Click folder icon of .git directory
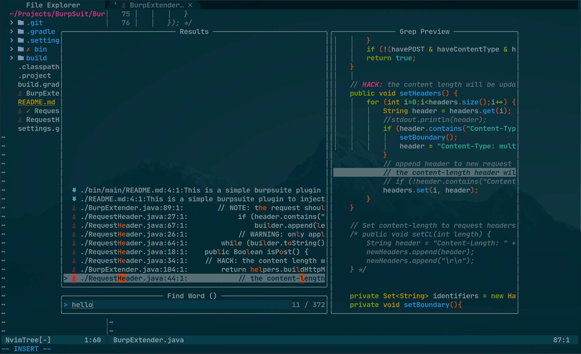 click(x=21, y=23)
